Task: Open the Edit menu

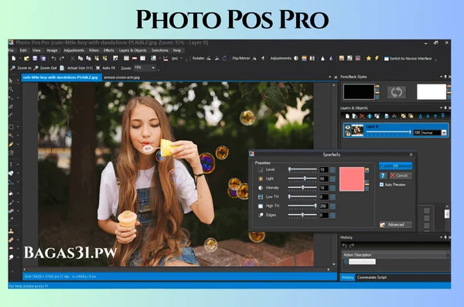Action: pyautogui.click(x=23, y=50)
